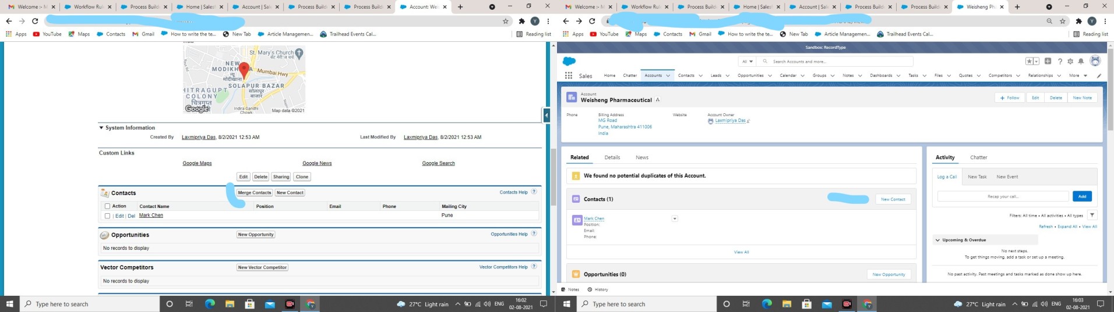This screenshot has height=312, width=1114.
Task: Edit the navigation bar with pencil icon
Action: click(x=1099, y=76)
